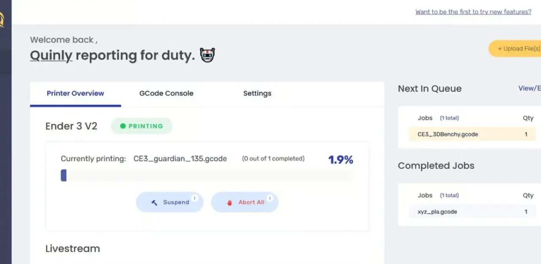The image size is (541, 264).
Task: Click the CE3_guardian_135.gcode file name
Action: 180,159
